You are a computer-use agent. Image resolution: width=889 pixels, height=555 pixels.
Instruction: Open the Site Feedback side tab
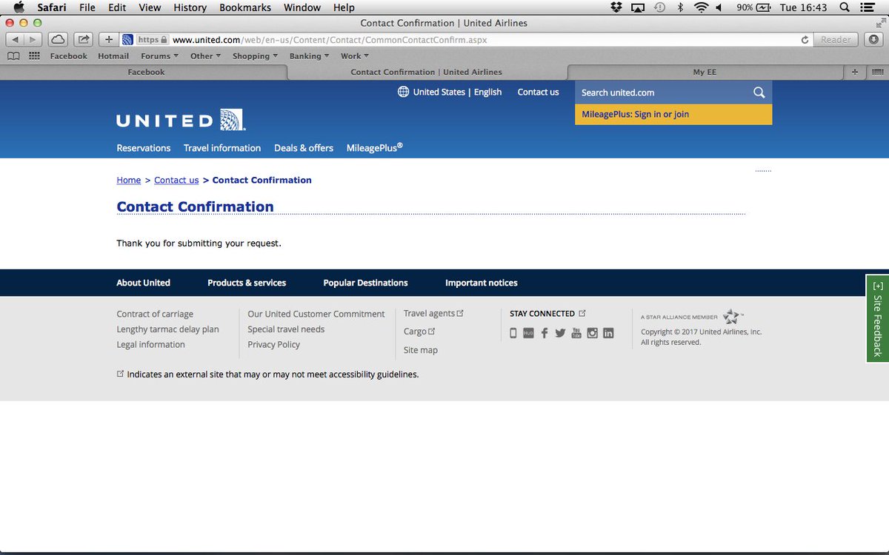point(878,319)
